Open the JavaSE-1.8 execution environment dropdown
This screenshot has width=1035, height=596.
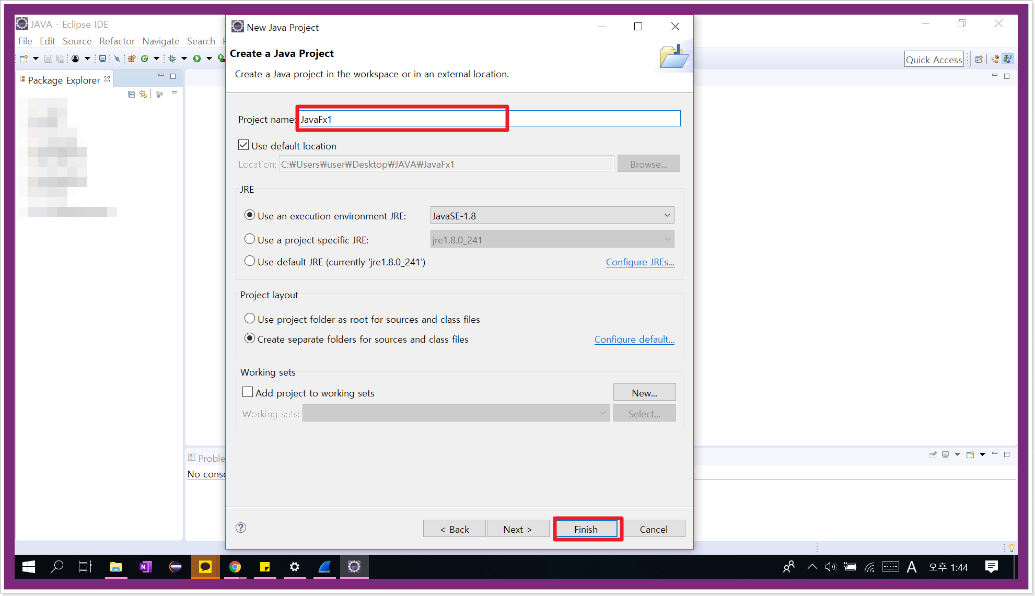pyautogui.click(x=552, y=215)
